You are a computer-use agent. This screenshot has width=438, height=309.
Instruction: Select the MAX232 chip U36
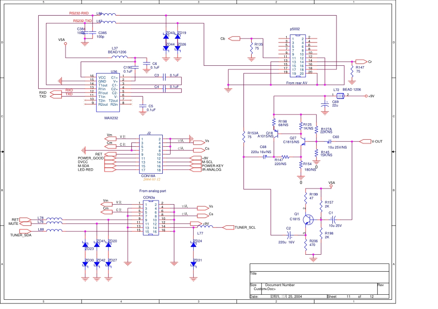point(108,93)
